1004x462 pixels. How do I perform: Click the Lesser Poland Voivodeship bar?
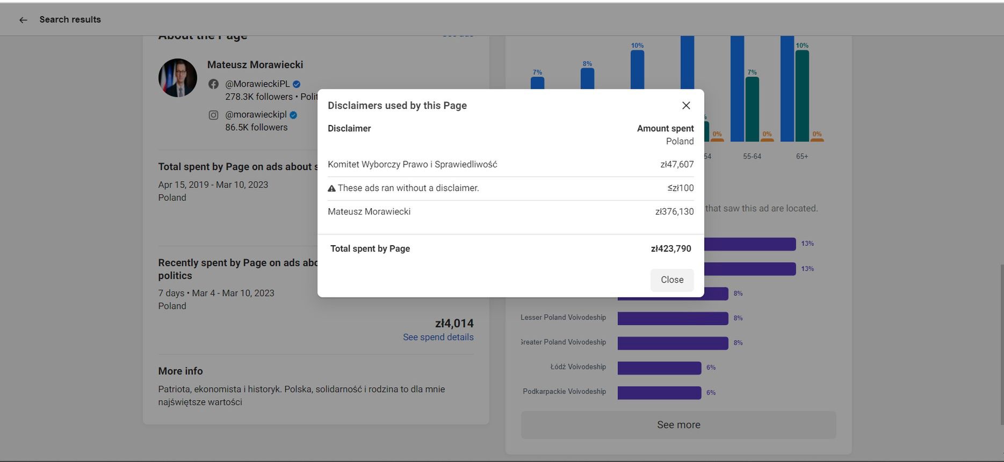coord(673,318)
